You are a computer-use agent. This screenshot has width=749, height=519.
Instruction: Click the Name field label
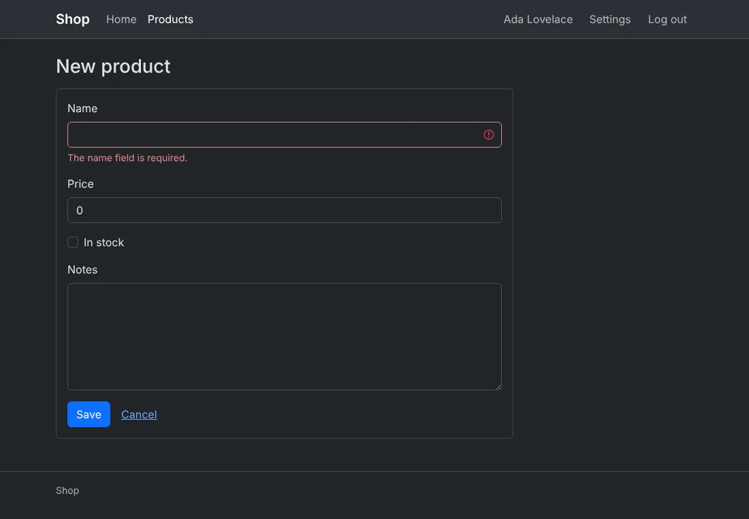82,108
